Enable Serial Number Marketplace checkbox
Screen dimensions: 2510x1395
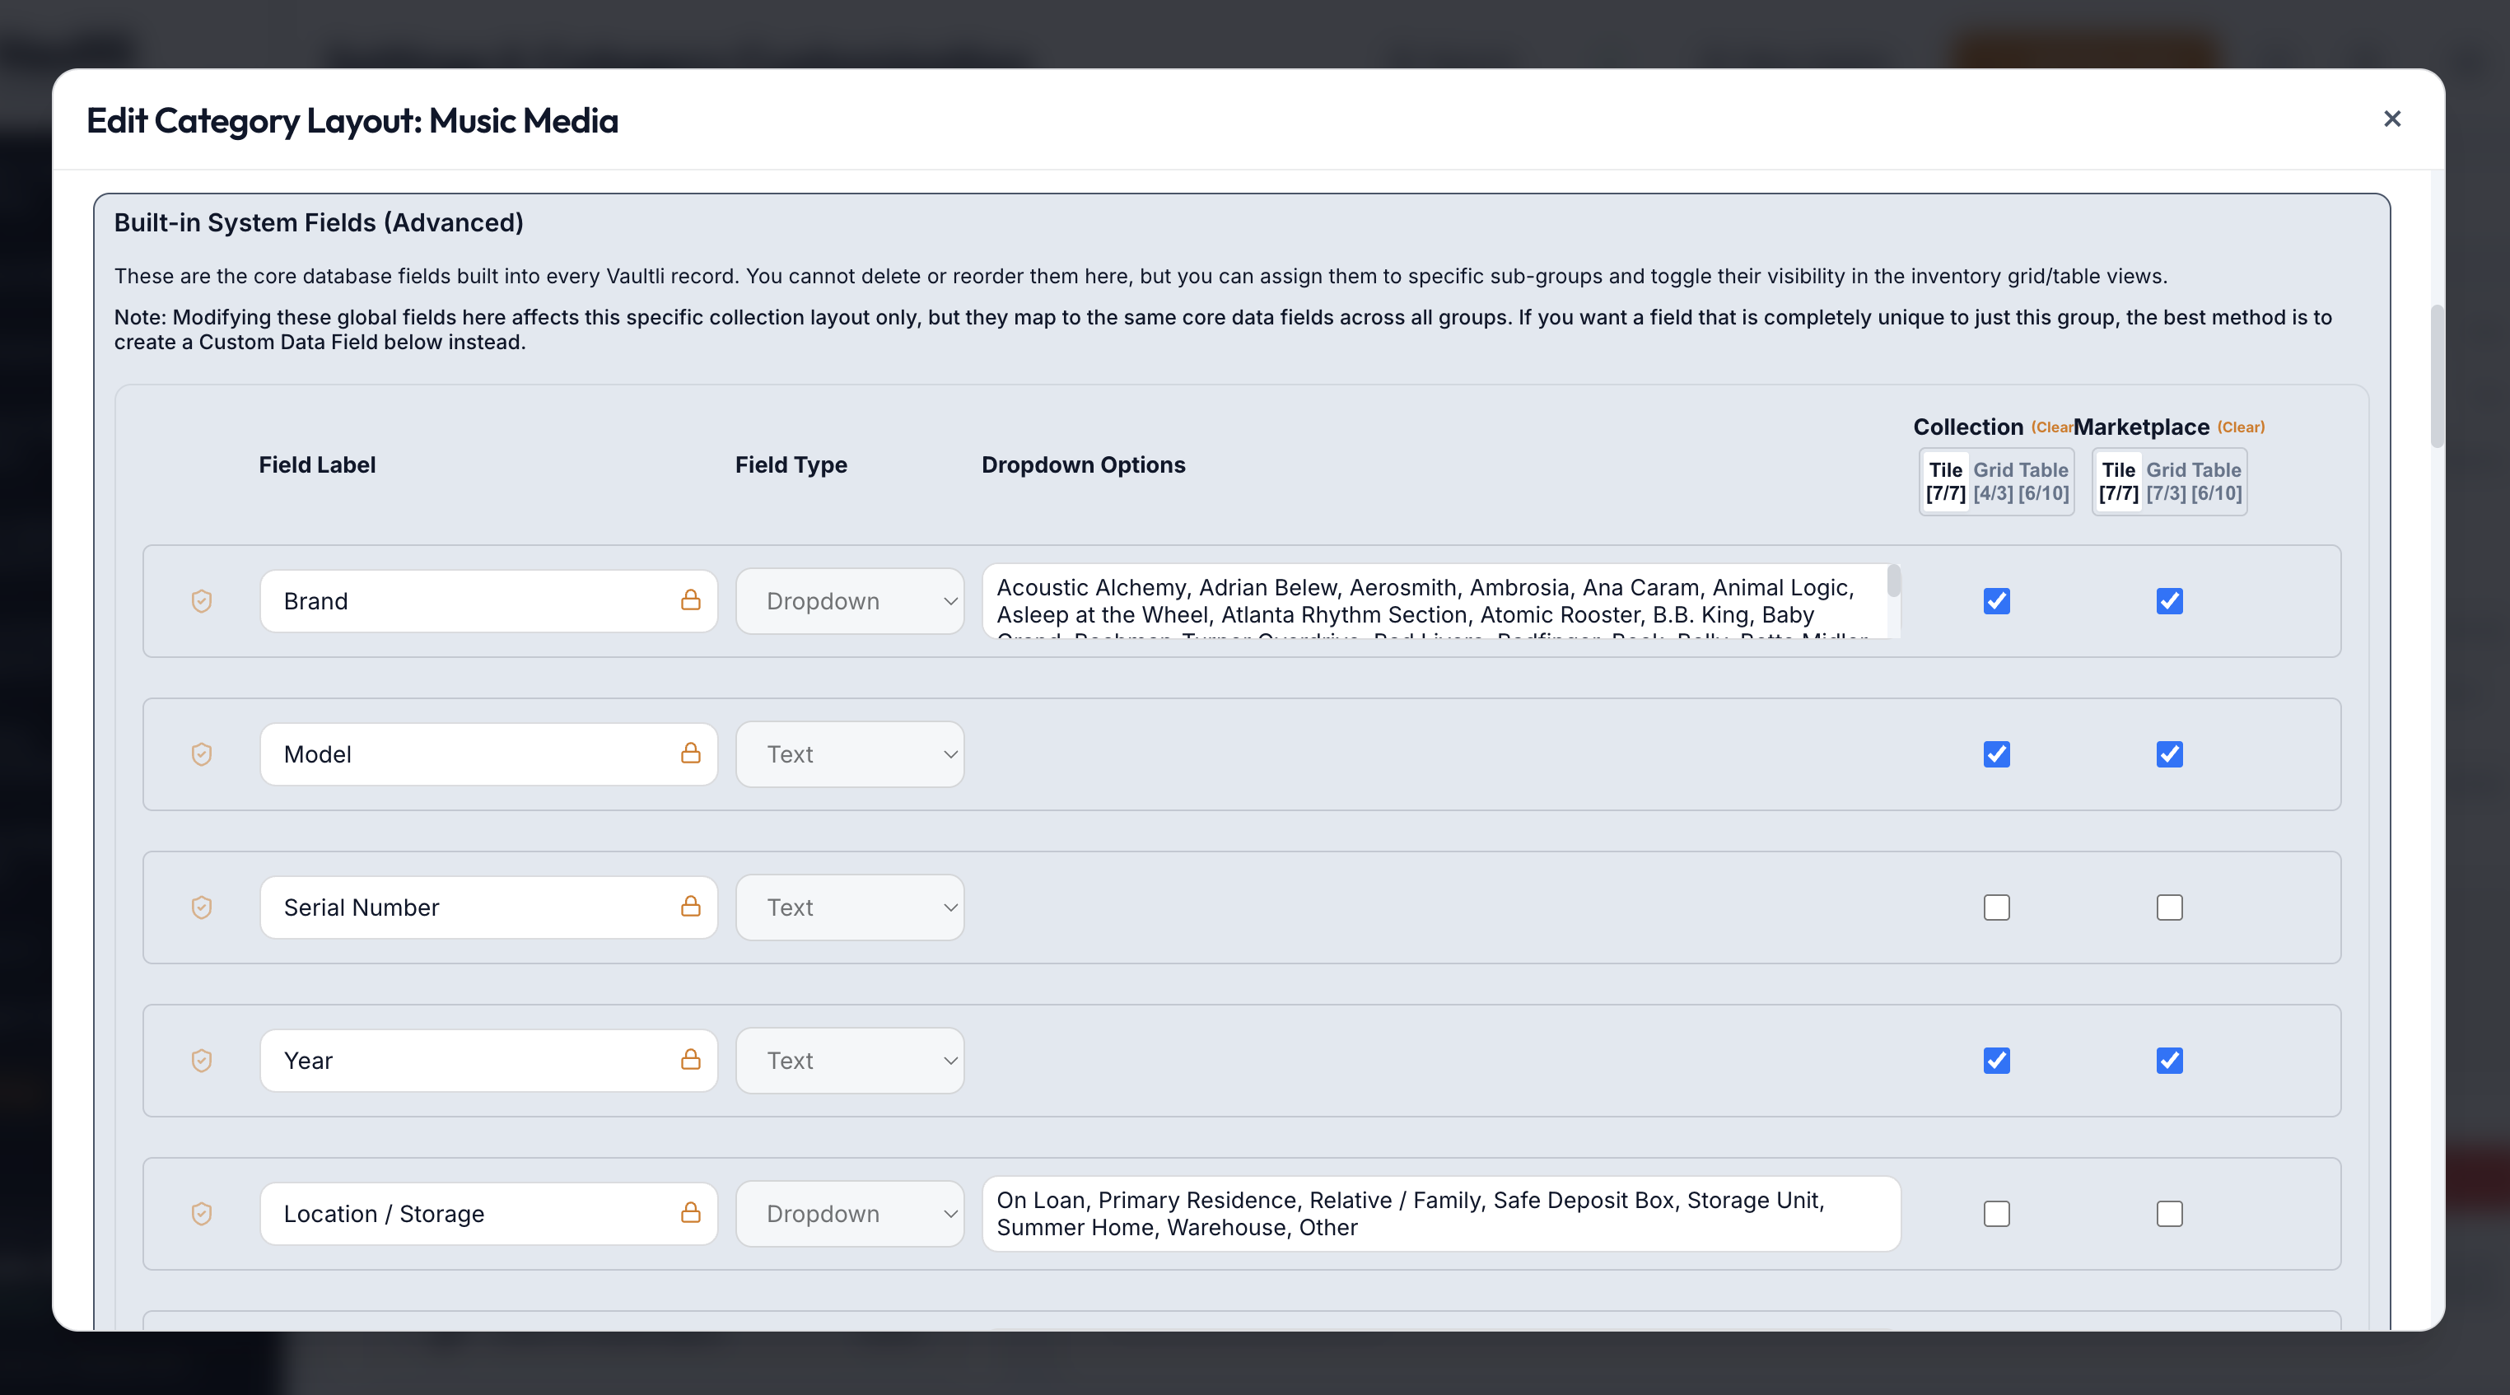(x=2169, y=907)
